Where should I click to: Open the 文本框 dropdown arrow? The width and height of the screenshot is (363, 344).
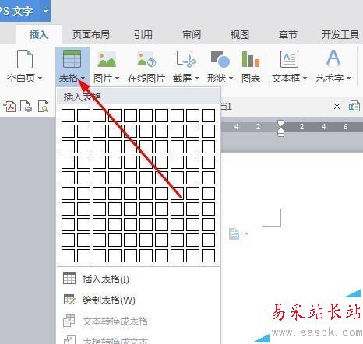coord(305,78)
